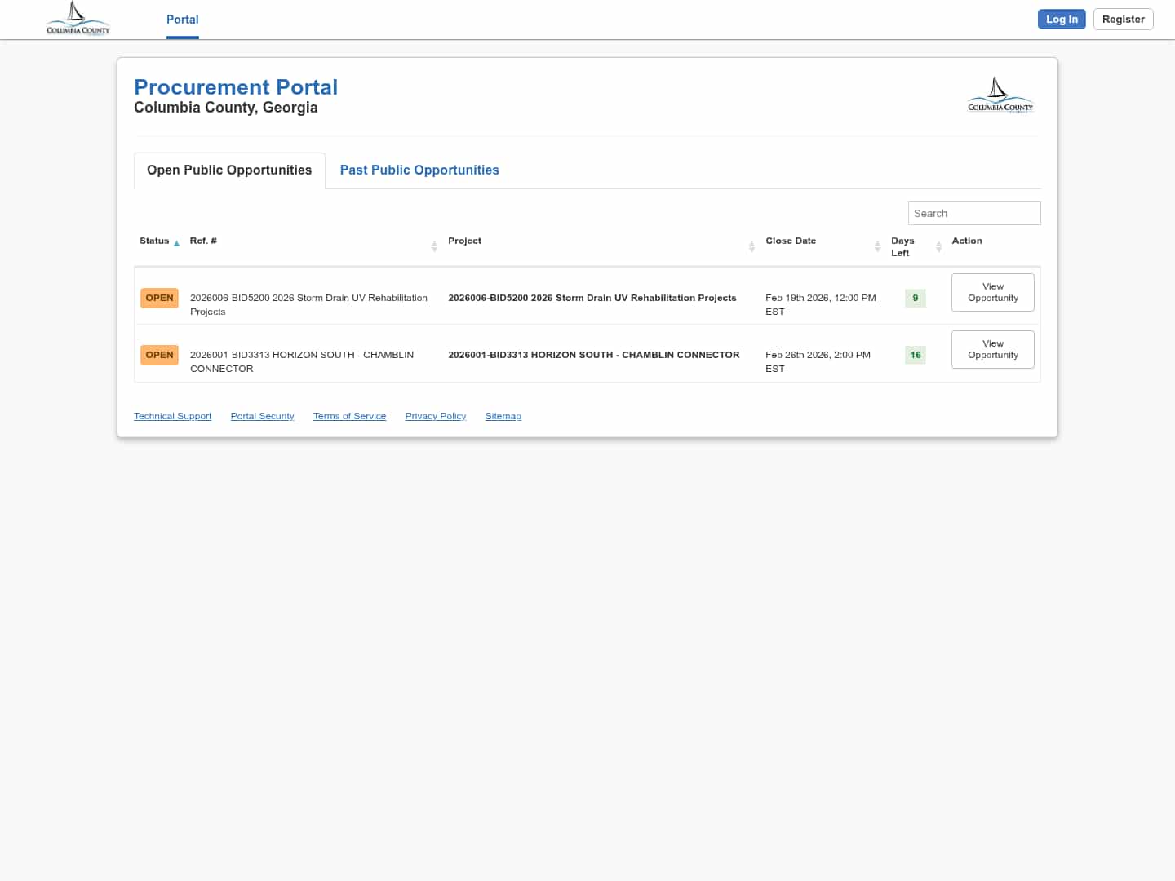Sort by Days Left column arrows
Screen dimensions: 1175x881
click(938, 246)
